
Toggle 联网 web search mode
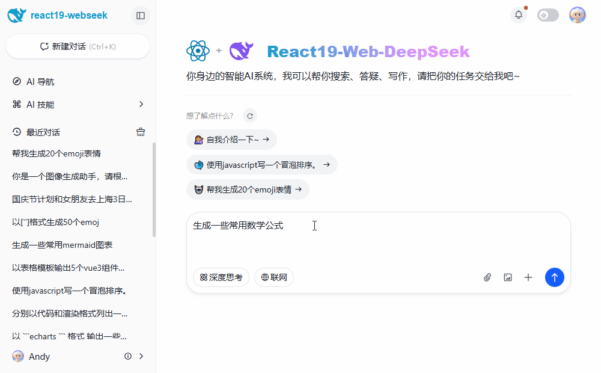tap(274, 277)
